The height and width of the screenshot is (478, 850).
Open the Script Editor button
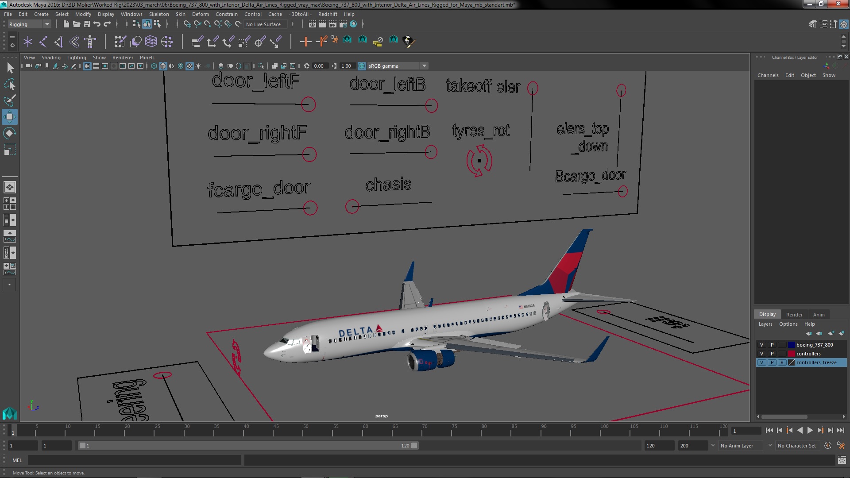pos(842,460)
